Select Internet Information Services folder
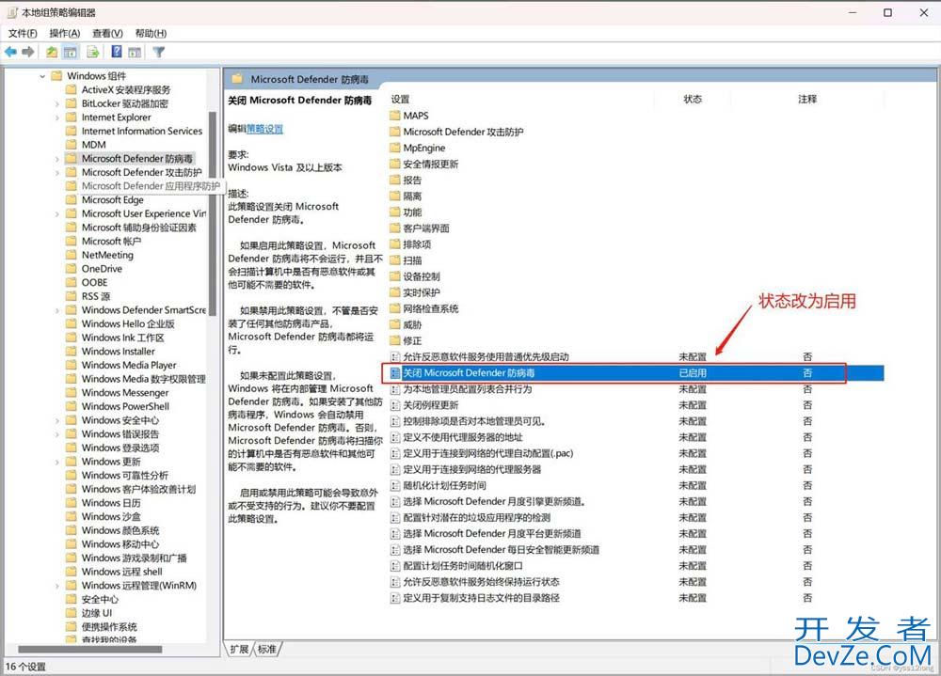Image resolution: width=941 pixels, height=676 pixels. pyautogui.click(x=142, y=132)
